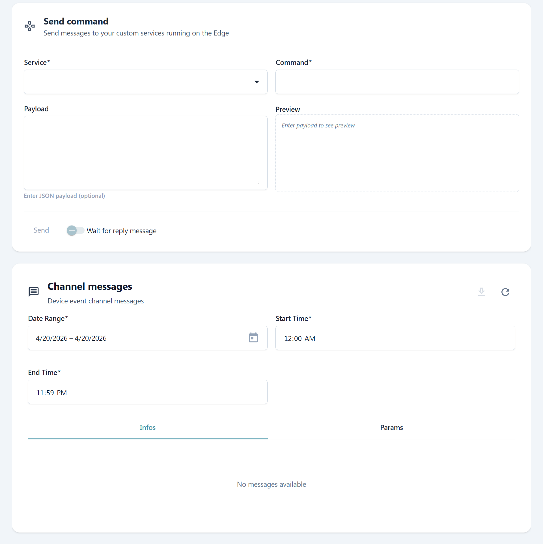Click the Send command gamepad icon
The width and height of the screenshot is (543, 546).
[30, 26]
